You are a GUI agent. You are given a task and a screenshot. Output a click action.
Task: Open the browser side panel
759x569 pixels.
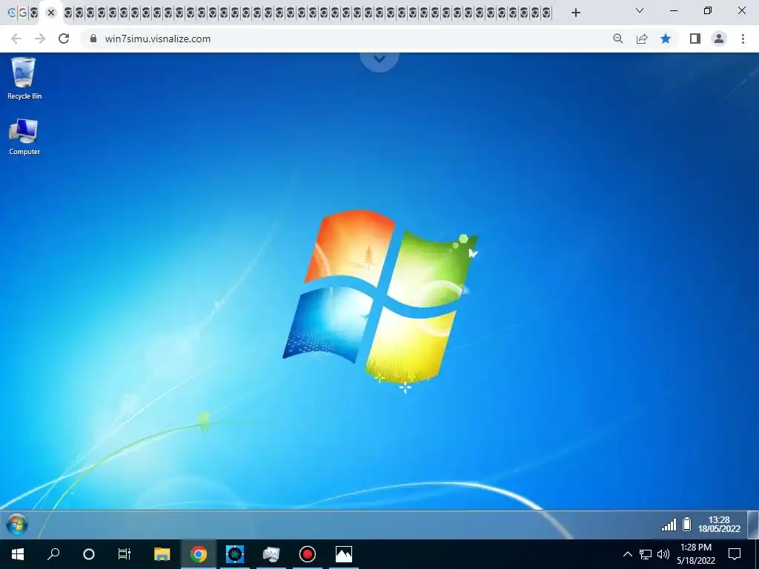695,39
